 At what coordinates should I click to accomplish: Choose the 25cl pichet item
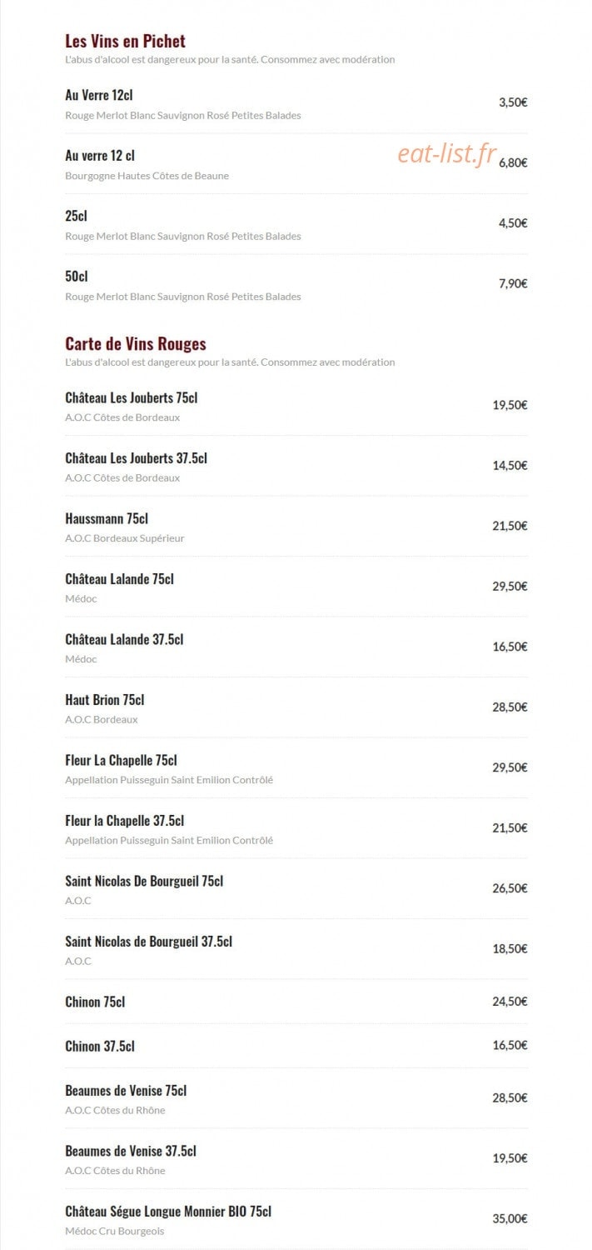[x=296, y=225]
